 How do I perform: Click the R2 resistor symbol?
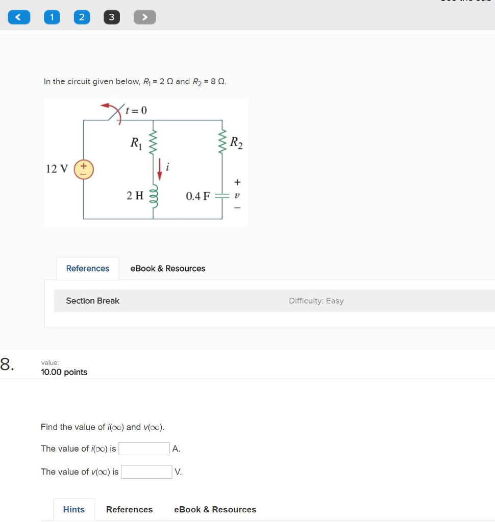[x=222, y=142]
